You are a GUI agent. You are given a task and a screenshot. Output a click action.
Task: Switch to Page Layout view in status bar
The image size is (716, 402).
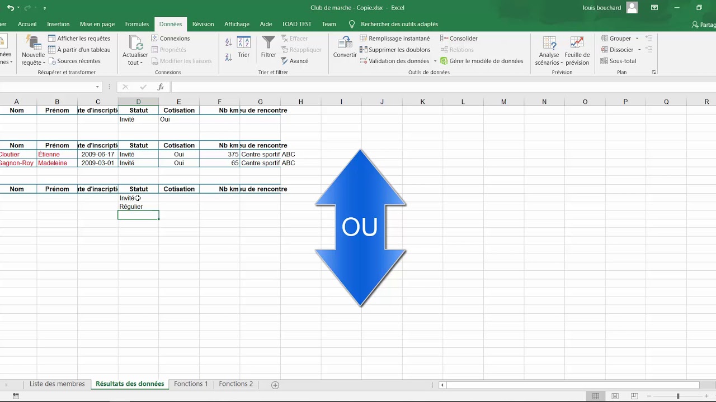pos(615,396)
